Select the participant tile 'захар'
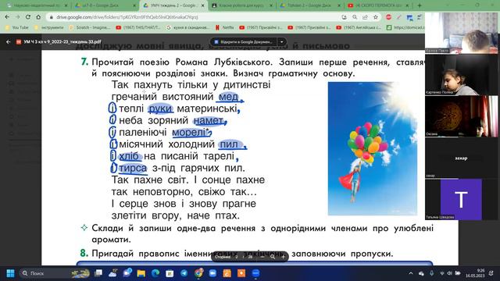The height and width of the screenshot is (281, 500). point(462,158)
